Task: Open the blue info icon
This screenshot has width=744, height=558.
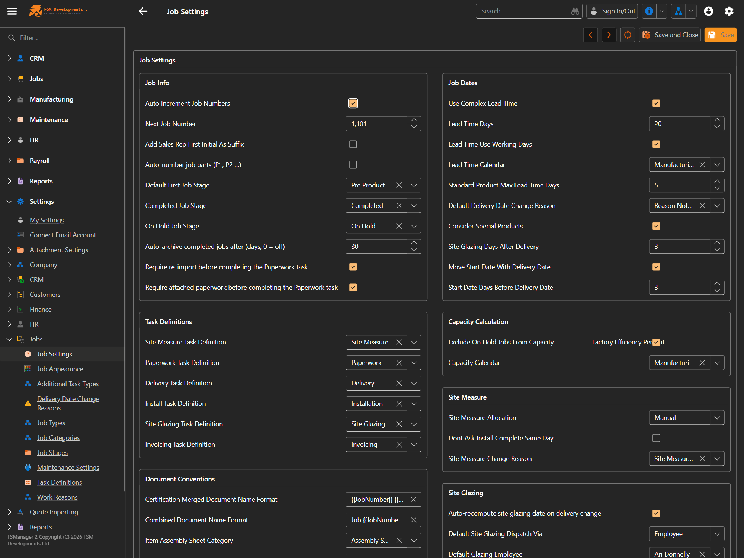Action: point(649,11)
